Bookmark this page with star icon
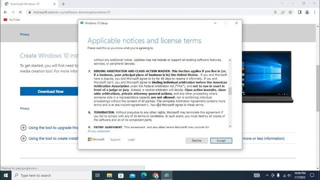The width and height of the screenshot is (320, 180). [290, 12]
